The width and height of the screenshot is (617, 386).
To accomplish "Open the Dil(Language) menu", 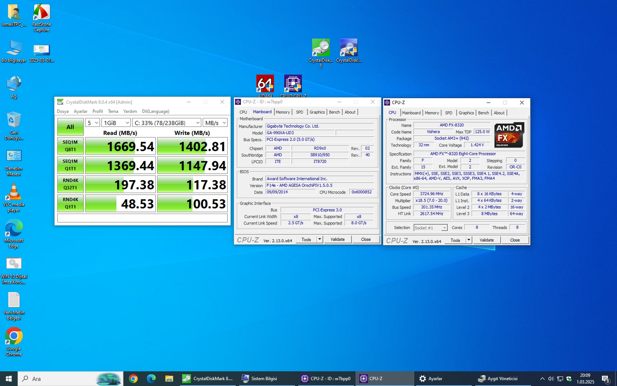I will pos(156,111).
